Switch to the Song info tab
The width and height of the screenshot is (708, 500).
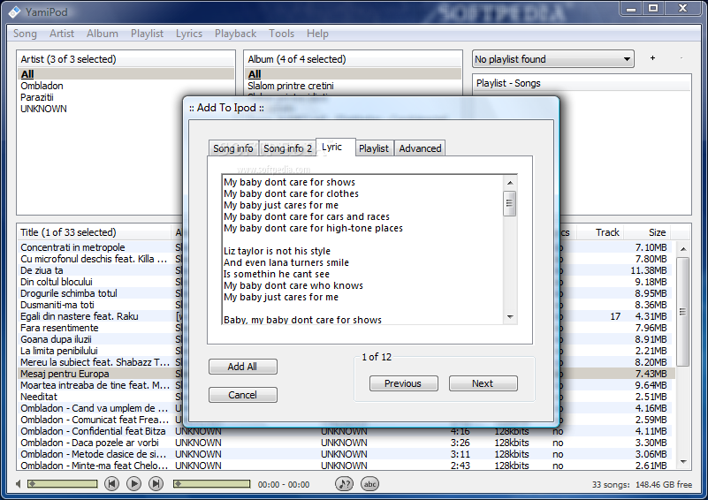pos(233,148)
